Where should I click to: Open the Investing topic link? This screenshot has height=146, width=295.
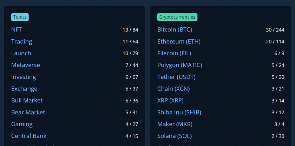(x=24, y=77)
